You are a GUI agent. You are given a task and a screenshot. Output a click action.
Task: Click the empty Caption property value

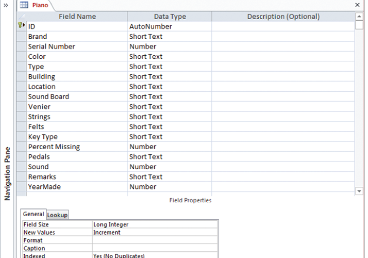pos(155,248)
